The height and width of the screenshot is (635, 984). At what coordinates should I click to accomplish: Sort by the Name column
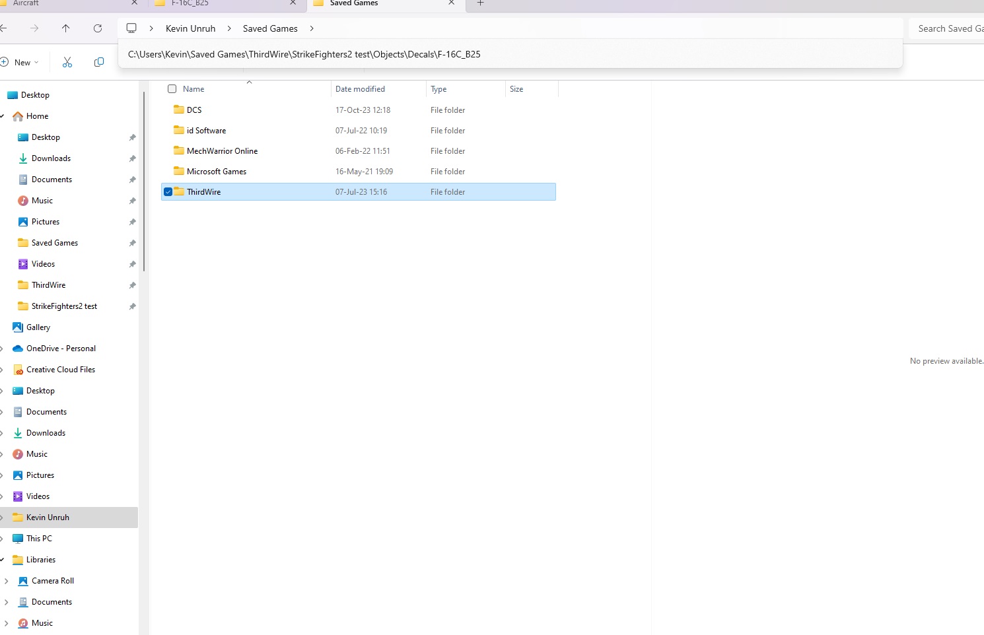(x=193, y=89)
